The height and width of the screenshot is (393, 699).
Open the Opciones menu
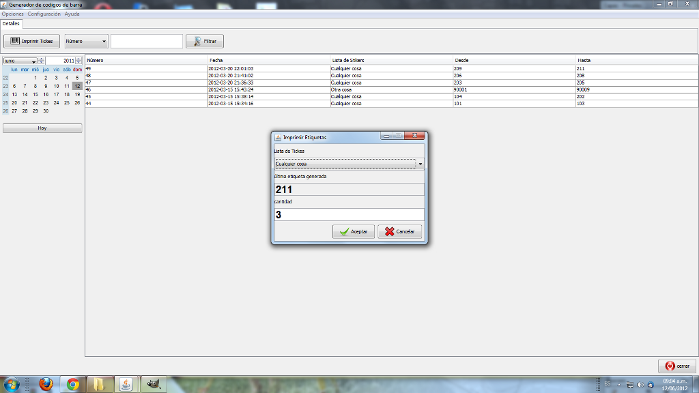pos(12,14)
